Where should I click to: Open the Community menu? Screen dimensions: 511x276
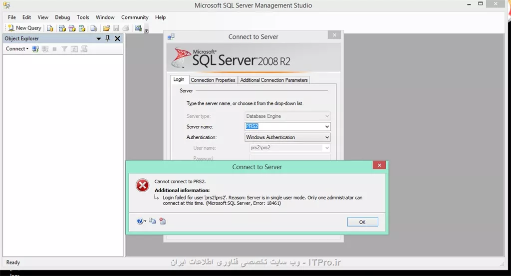(x=135, y=17)
